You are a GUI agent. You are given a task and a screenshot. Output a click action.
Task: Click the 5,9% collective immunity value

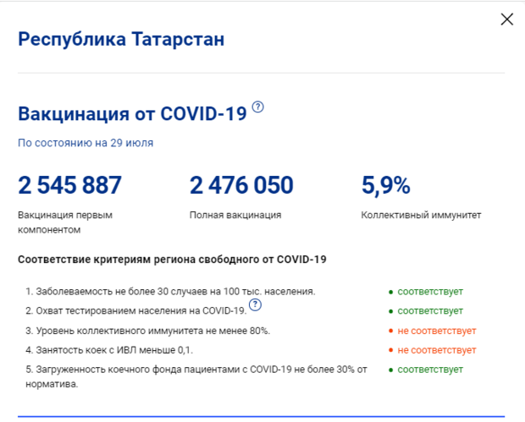385,185
